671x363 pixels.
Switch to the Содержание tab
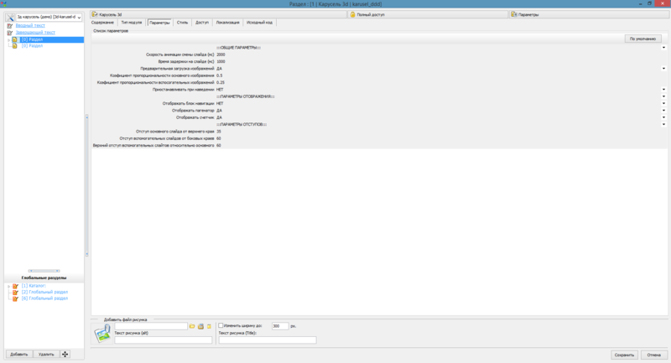102,23
